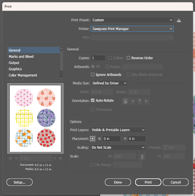Toggle Ignore Artboards checkbox
The width and height of the screenshot is (195, 196).
tap(93, 74)
